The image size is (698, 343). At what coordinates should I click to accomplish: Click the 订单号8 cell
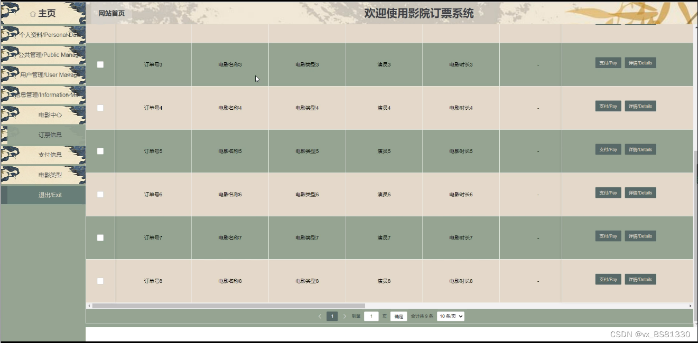tap(153, 281)
